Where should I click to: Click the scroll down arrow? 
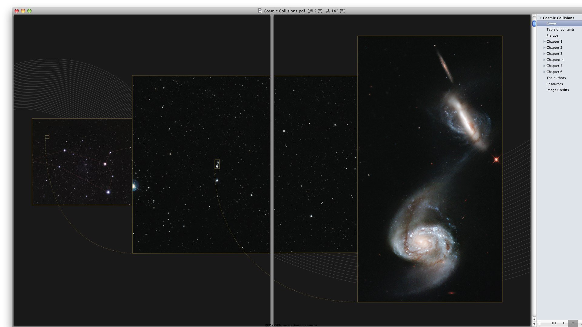click(534, 324)
